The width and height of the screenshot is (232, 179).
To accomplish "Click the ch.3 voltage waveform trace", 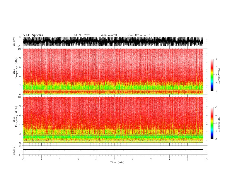I will [113, 150].
